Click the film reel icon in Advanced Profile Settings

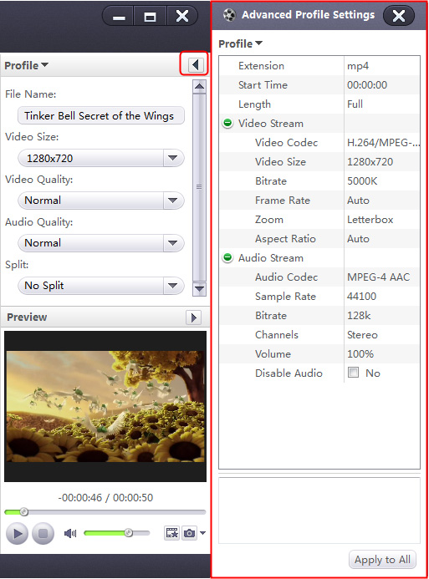pos(229,15)
